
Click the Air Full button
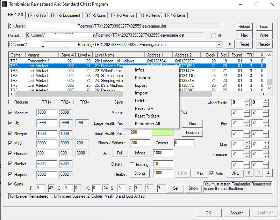tap(120, 153)
